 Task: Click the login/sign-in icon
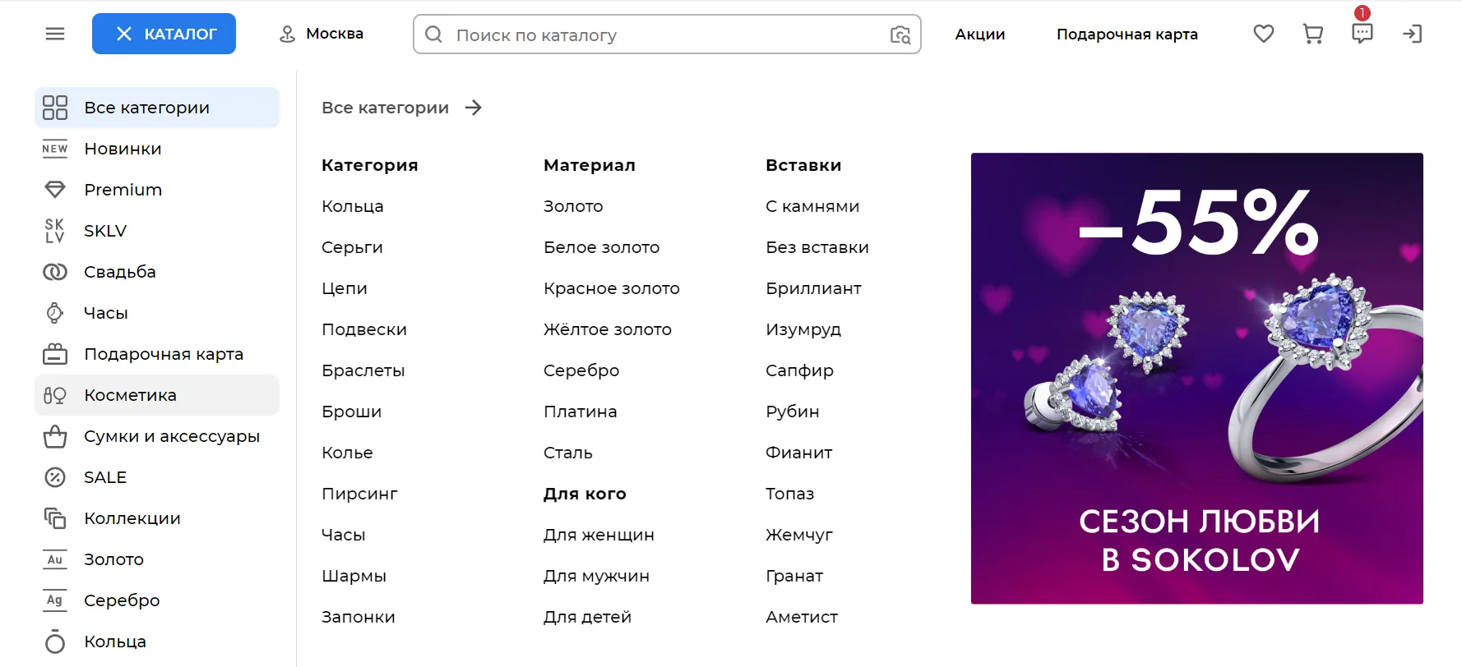coord(1413,34)
